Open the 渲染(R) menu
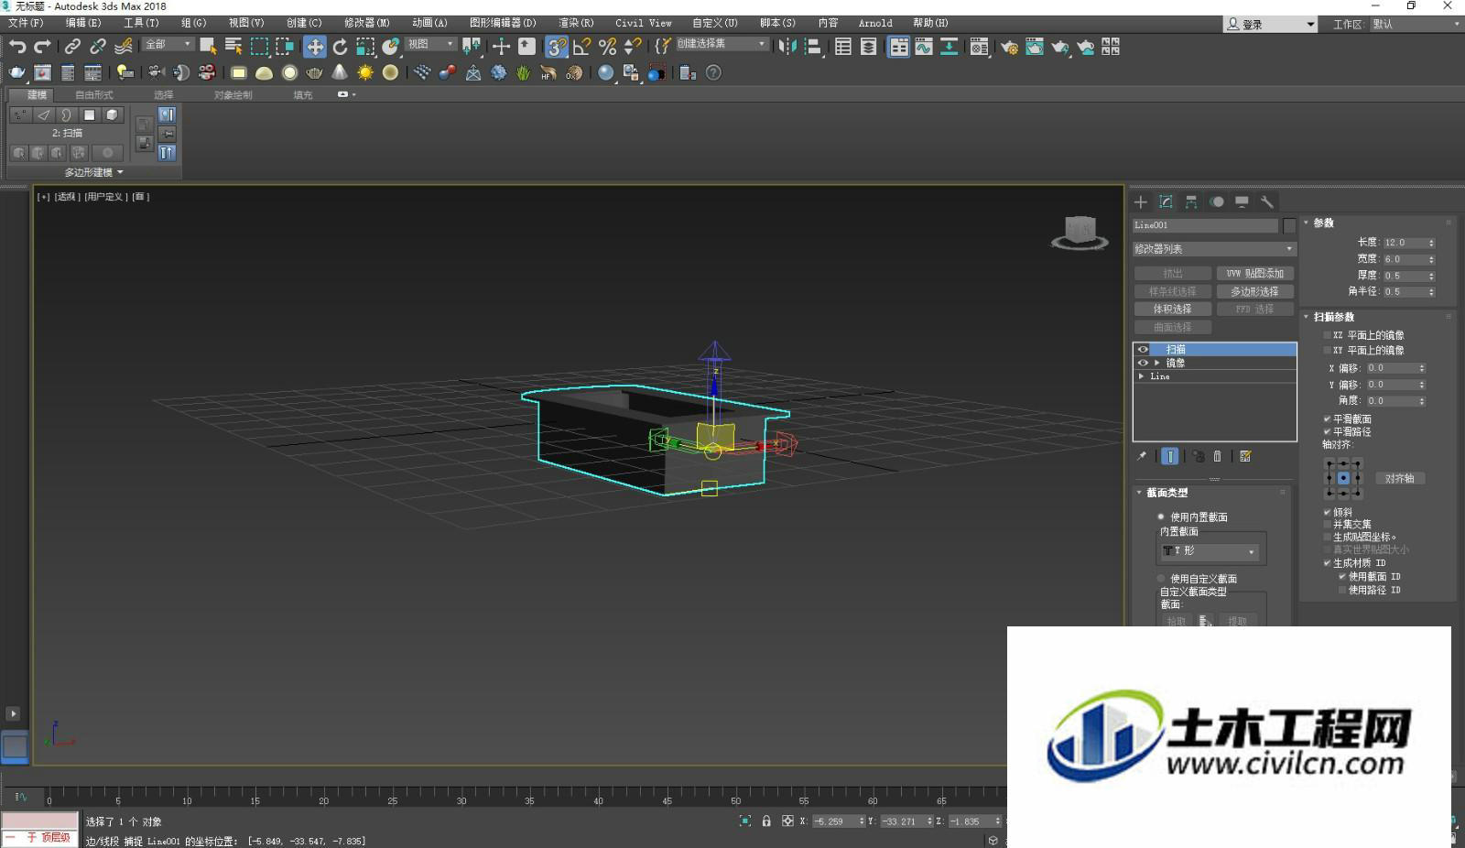Screen dimensions: 1465x848 coord(576,23)
